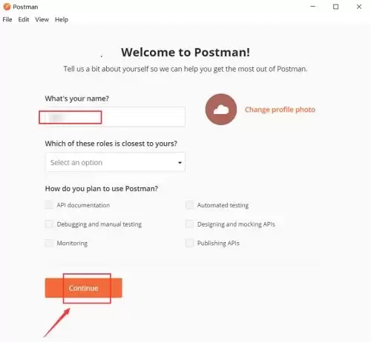
Task: Toggle the Monitoring checkbox
Action: click(49, 243)
